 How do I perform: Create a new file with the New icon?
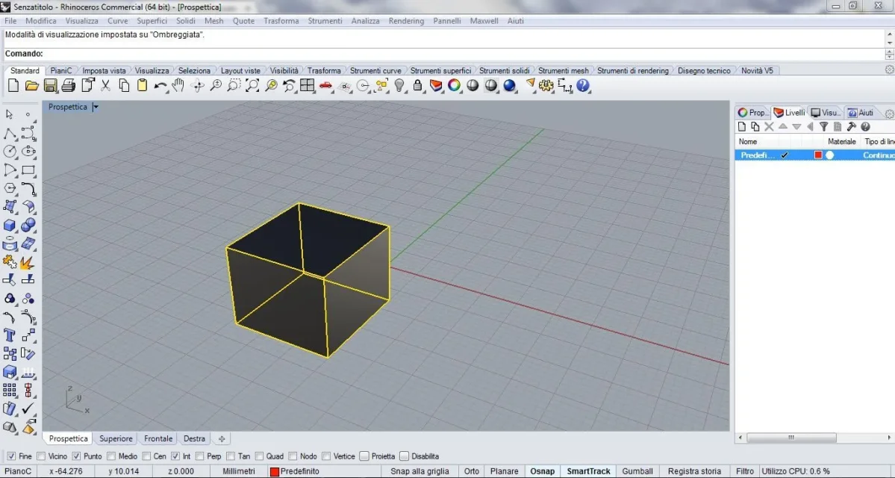coord(13,86)
